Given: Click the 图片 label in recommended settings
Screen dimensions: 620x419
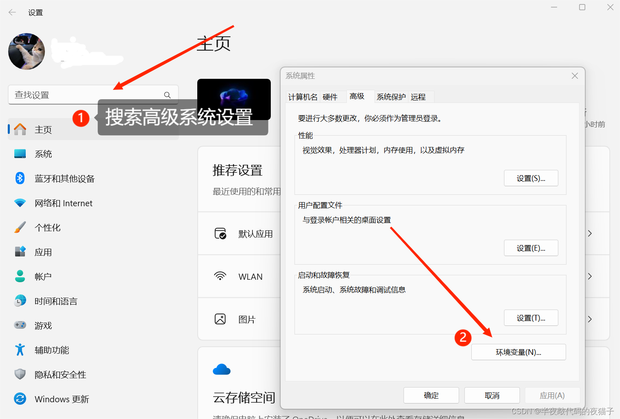Looking at the screenshot, I should tap(247, 319).
